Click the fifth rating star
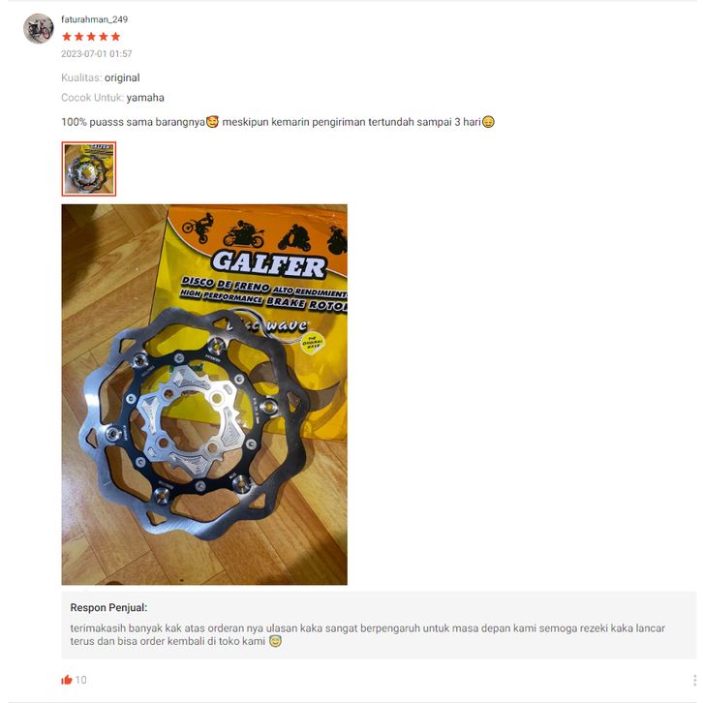This screenshot has width=703, height=703. tap(115, 37)
